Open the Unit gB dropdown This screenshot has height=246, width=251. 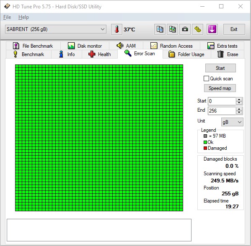(232, 122)
